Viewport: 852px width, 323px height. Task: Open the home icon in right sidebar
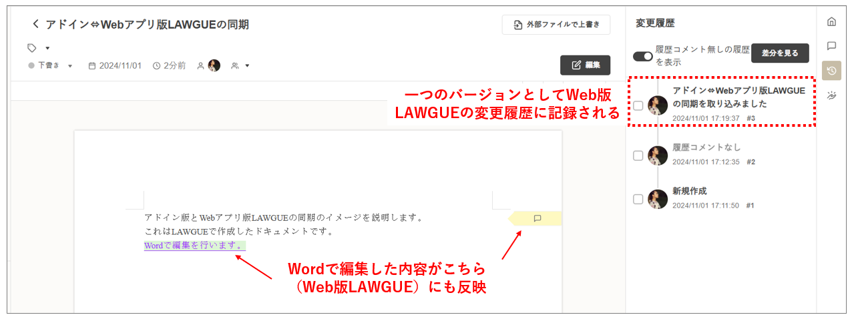coord(831,22)
